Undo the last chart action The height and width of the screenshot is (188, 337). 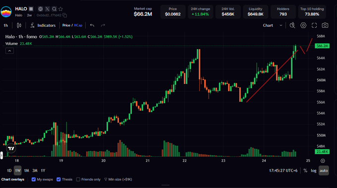coord(92,25)
